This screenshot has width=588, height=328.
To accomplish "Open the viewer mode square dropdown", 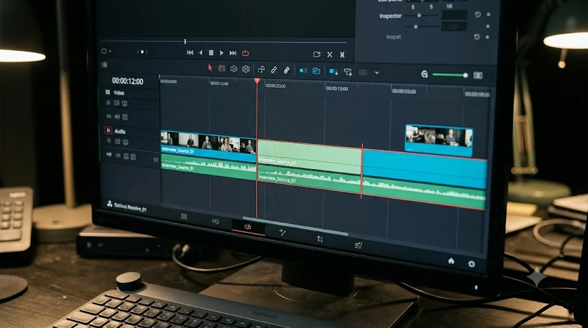I will pyautogui.click(x=106, y=51).
